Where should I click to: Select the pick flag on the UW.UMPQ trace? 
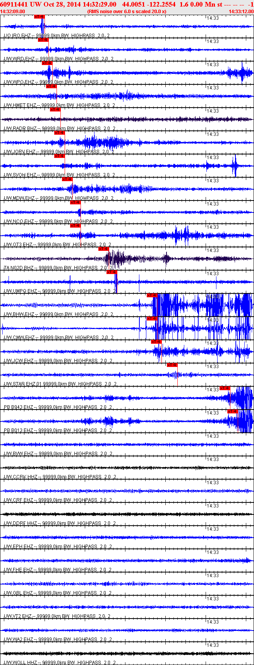click(x=112, y=272)
